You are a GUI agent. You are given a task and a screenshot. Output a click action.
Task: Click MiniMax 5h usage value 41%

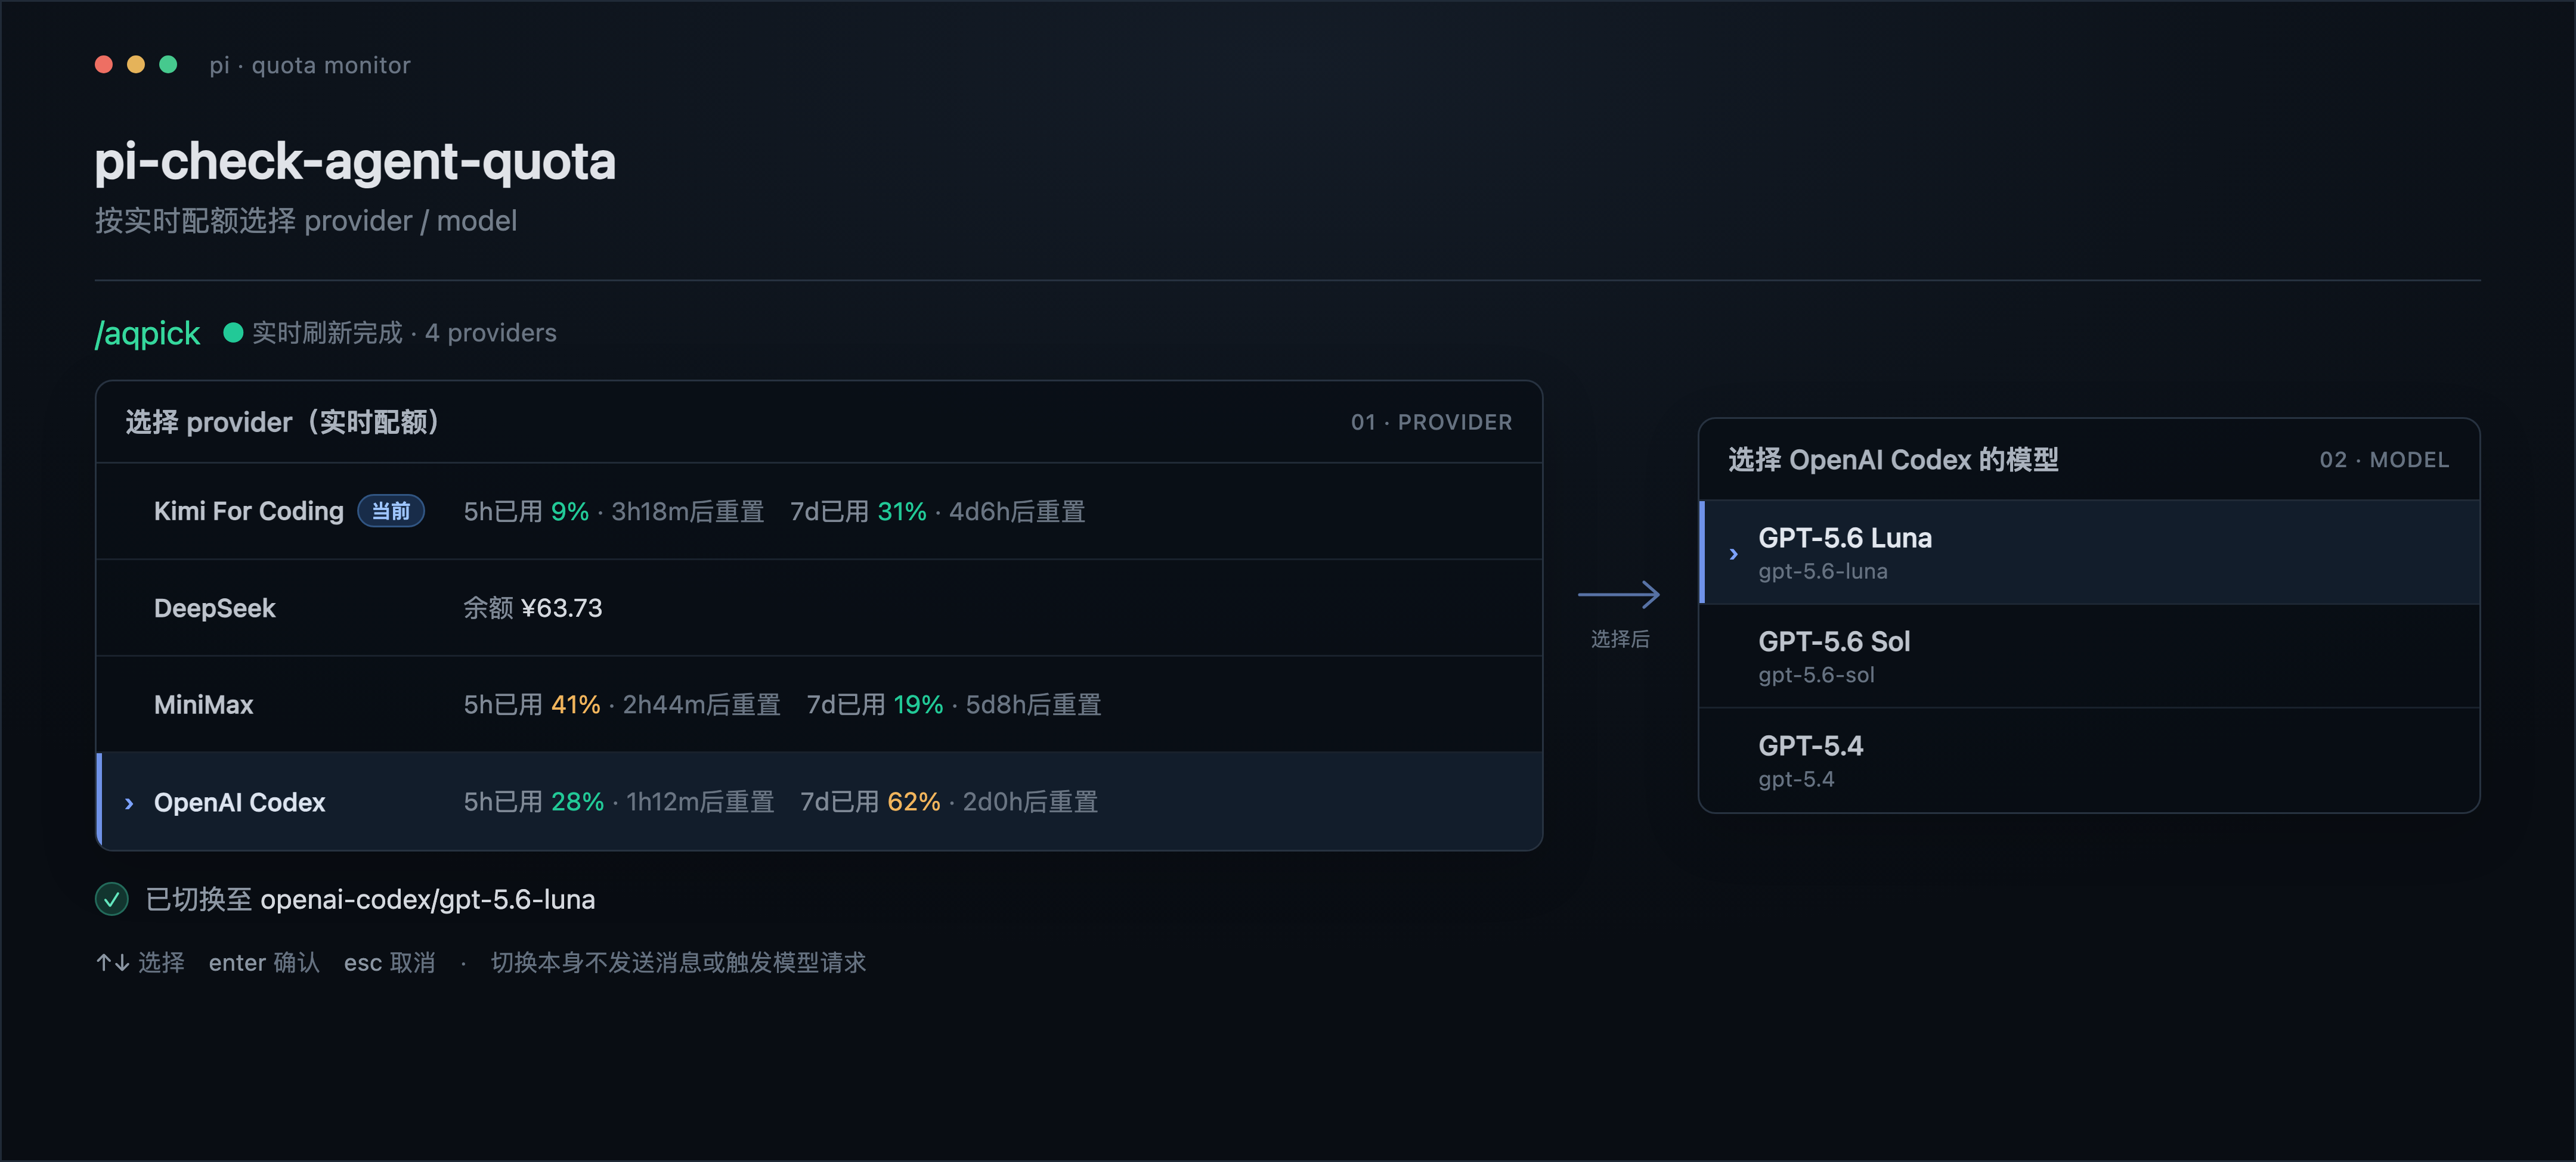tap(576, 704)
